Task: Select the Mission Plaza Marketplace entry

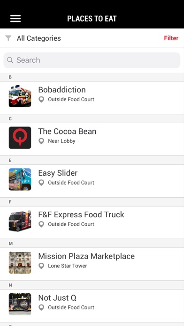Action: 92,264
